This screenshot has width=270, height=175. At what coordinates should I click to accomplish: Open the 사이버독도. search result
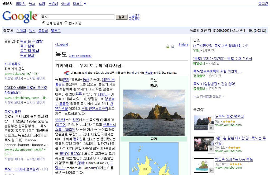(x=13, y=64)
